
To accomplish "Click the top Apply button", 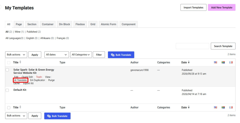I will (35, 55).
